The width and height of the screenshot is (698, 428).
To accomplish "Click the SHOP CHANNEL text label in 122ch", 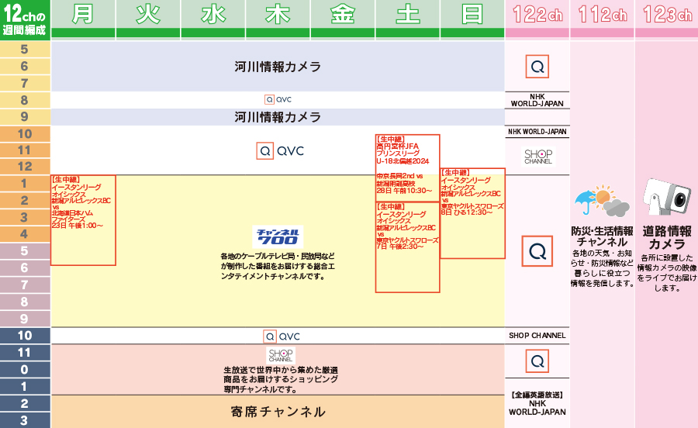I will click(537, 336).
